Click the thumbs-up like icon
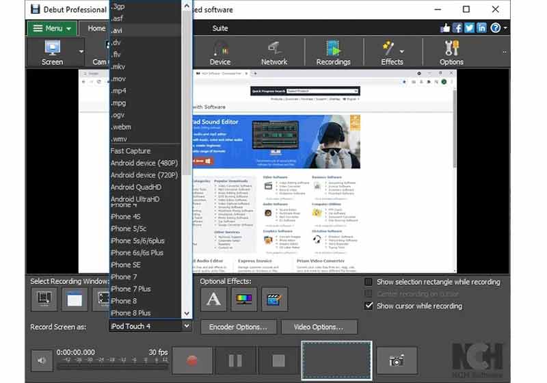Screen dimensions: 547x383 (x=445, y=28)
